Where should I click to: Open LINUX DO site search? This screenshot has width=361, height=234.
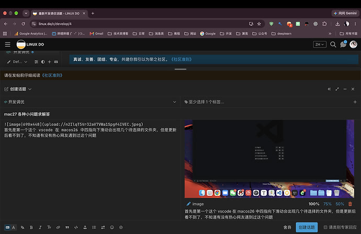333,44
